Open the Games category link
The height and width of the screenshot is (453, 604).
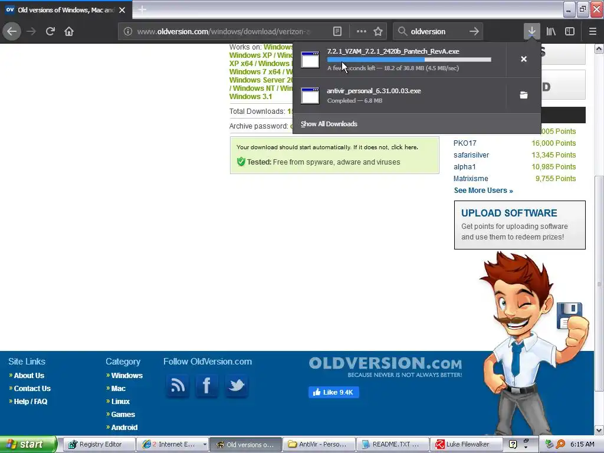[x=123, y=415]
